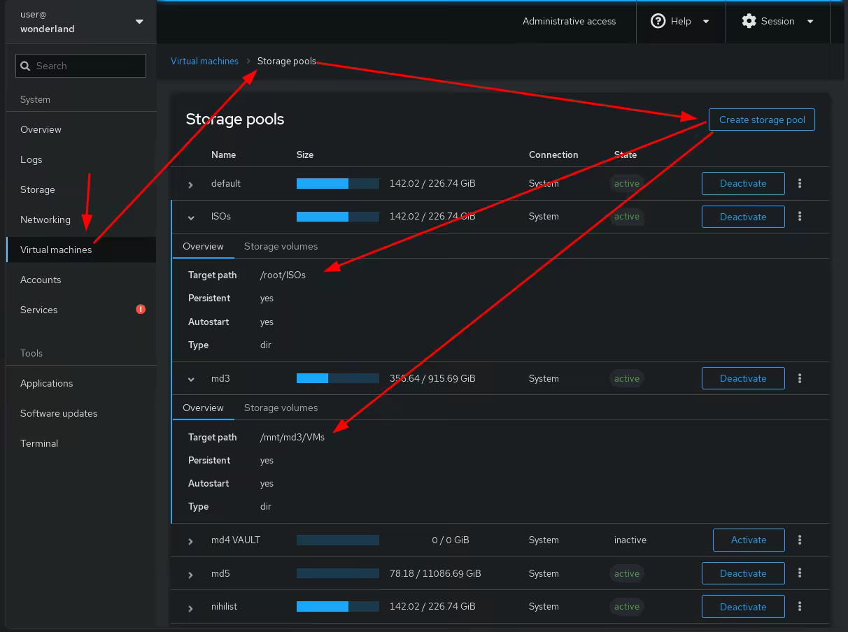The width and height of the screenshot is (848, 632).
Task: Open kebab menu for md5 pool
Action: tap(800, 573)
